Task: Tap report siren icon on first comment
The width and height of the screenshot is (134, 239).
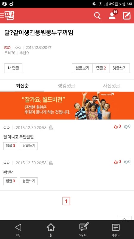Action: click(51, 128)
